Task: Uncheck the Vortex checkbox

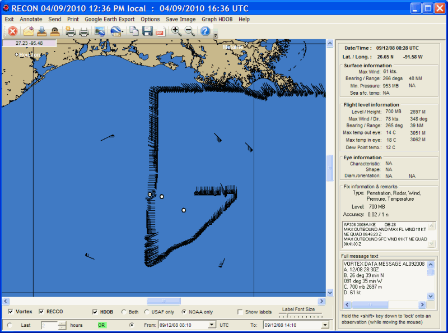Action: [11, 312]
